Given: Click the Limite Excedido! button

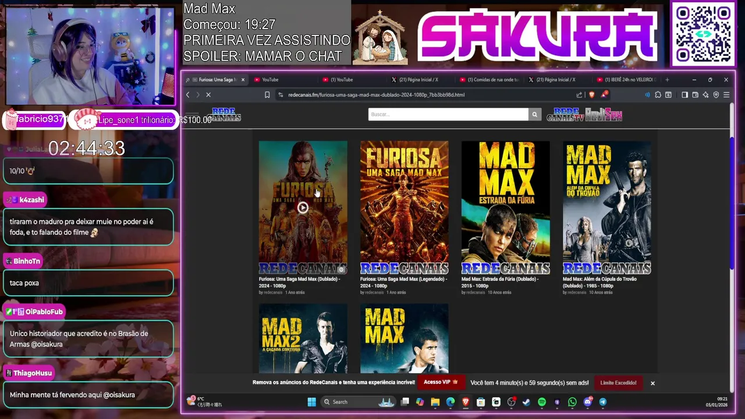Looking at the screenshot, I should point(618,382).
